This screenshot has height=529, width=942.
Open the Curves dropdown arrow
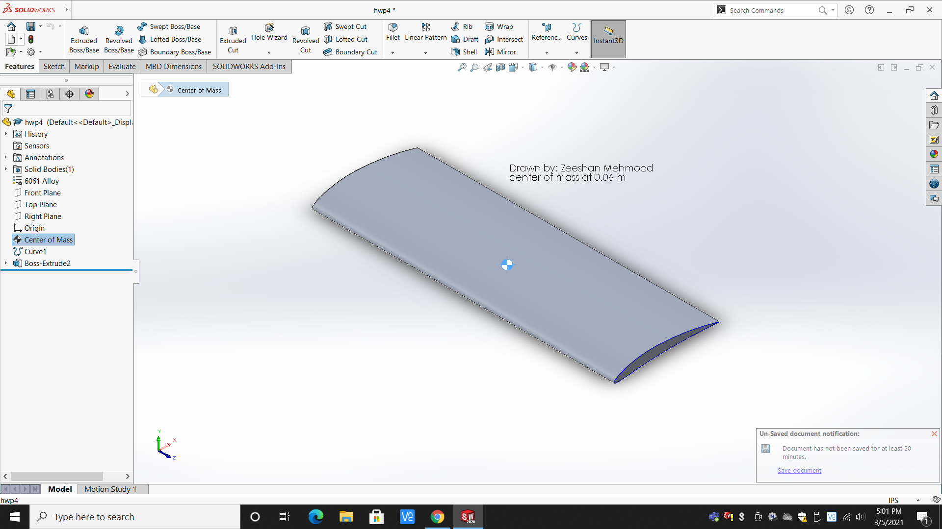[x=576, y=53]
